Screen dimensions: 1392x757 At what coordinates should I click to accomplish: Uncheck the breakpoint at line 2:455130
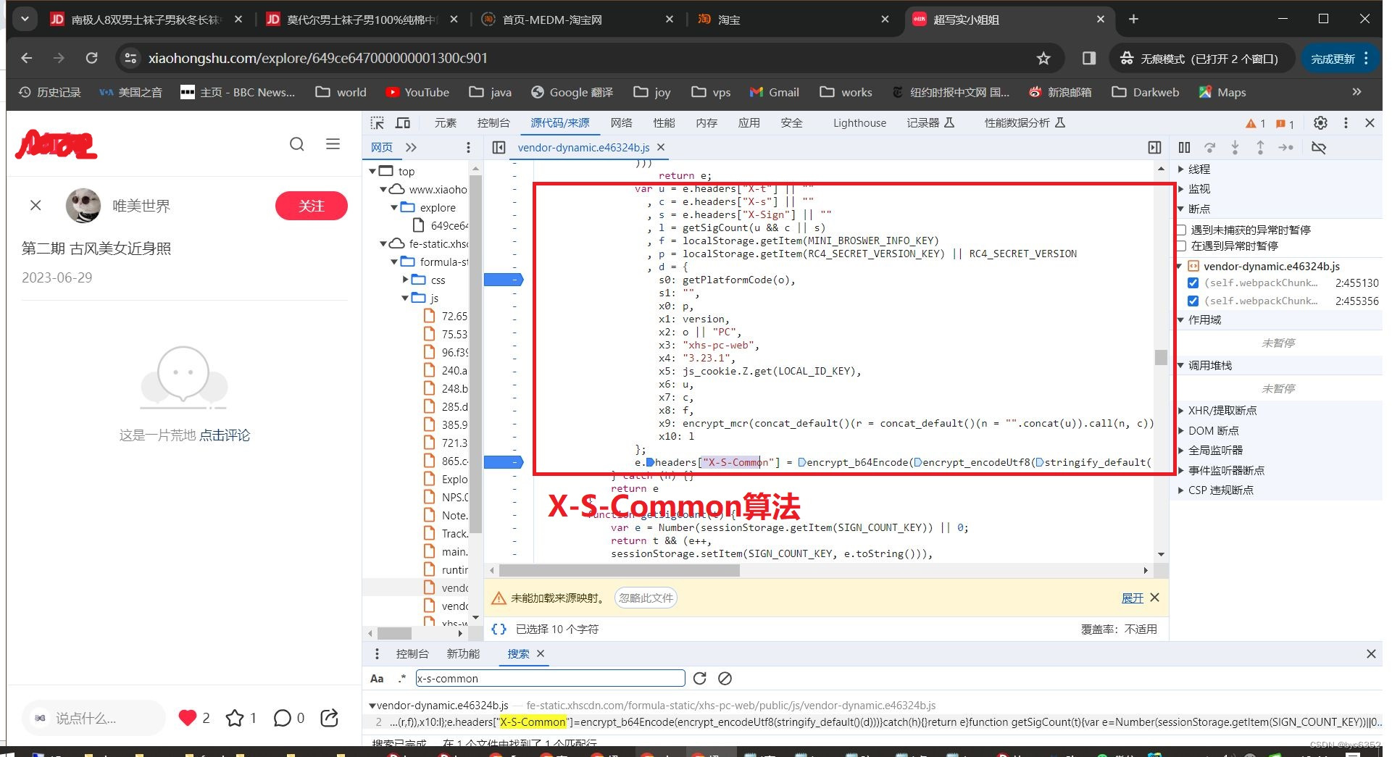tap(1192, 283)
